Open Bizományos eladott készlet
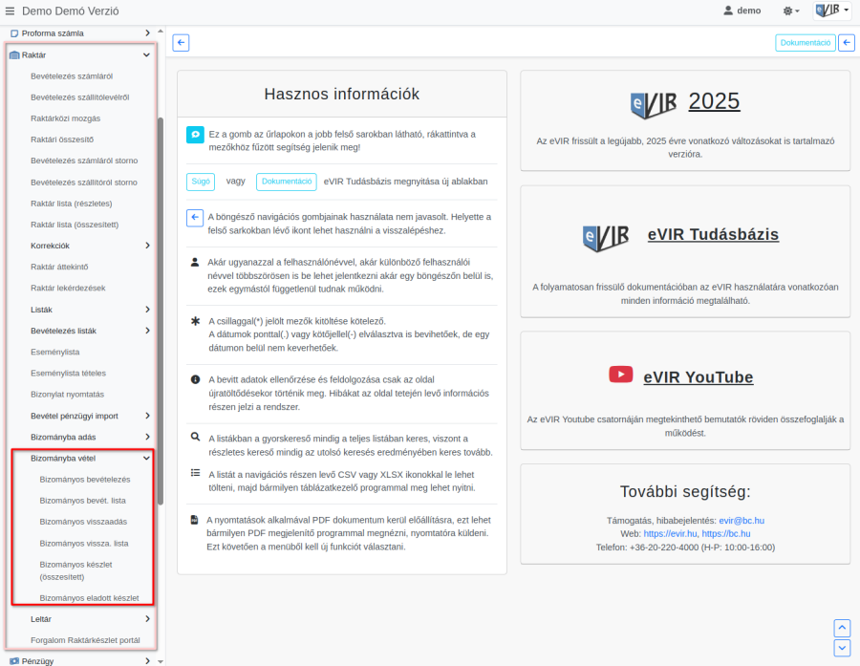Image resolution: width=860 pixels, height=666 pixels. pyautogui.click(x=89, y=598)
